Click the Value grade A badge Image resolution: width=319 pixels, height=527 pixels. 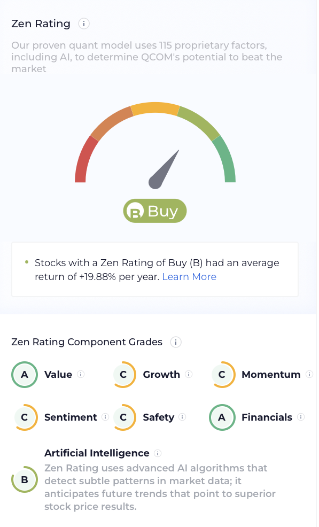(x=25, y=375)
